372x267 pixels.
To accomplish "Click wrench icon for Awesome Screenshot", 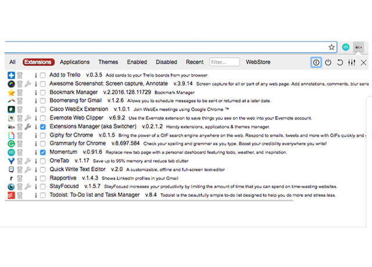I will [27, 84].
